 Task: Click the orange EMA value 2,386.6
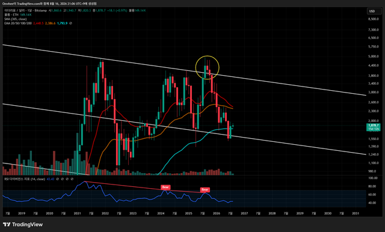coord(51,23)
